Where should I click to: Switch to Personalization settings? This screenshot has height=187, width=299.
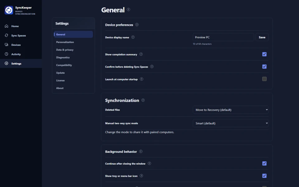[x=74, y=42]
